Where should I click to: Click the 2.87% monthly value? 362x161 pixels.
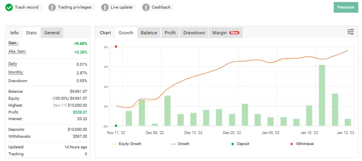click(x=82, y=73)
